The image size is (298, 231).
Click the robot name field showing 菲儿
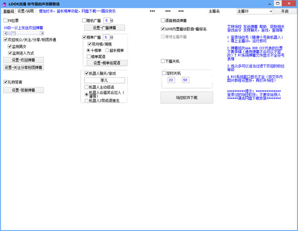coord(104,80)
